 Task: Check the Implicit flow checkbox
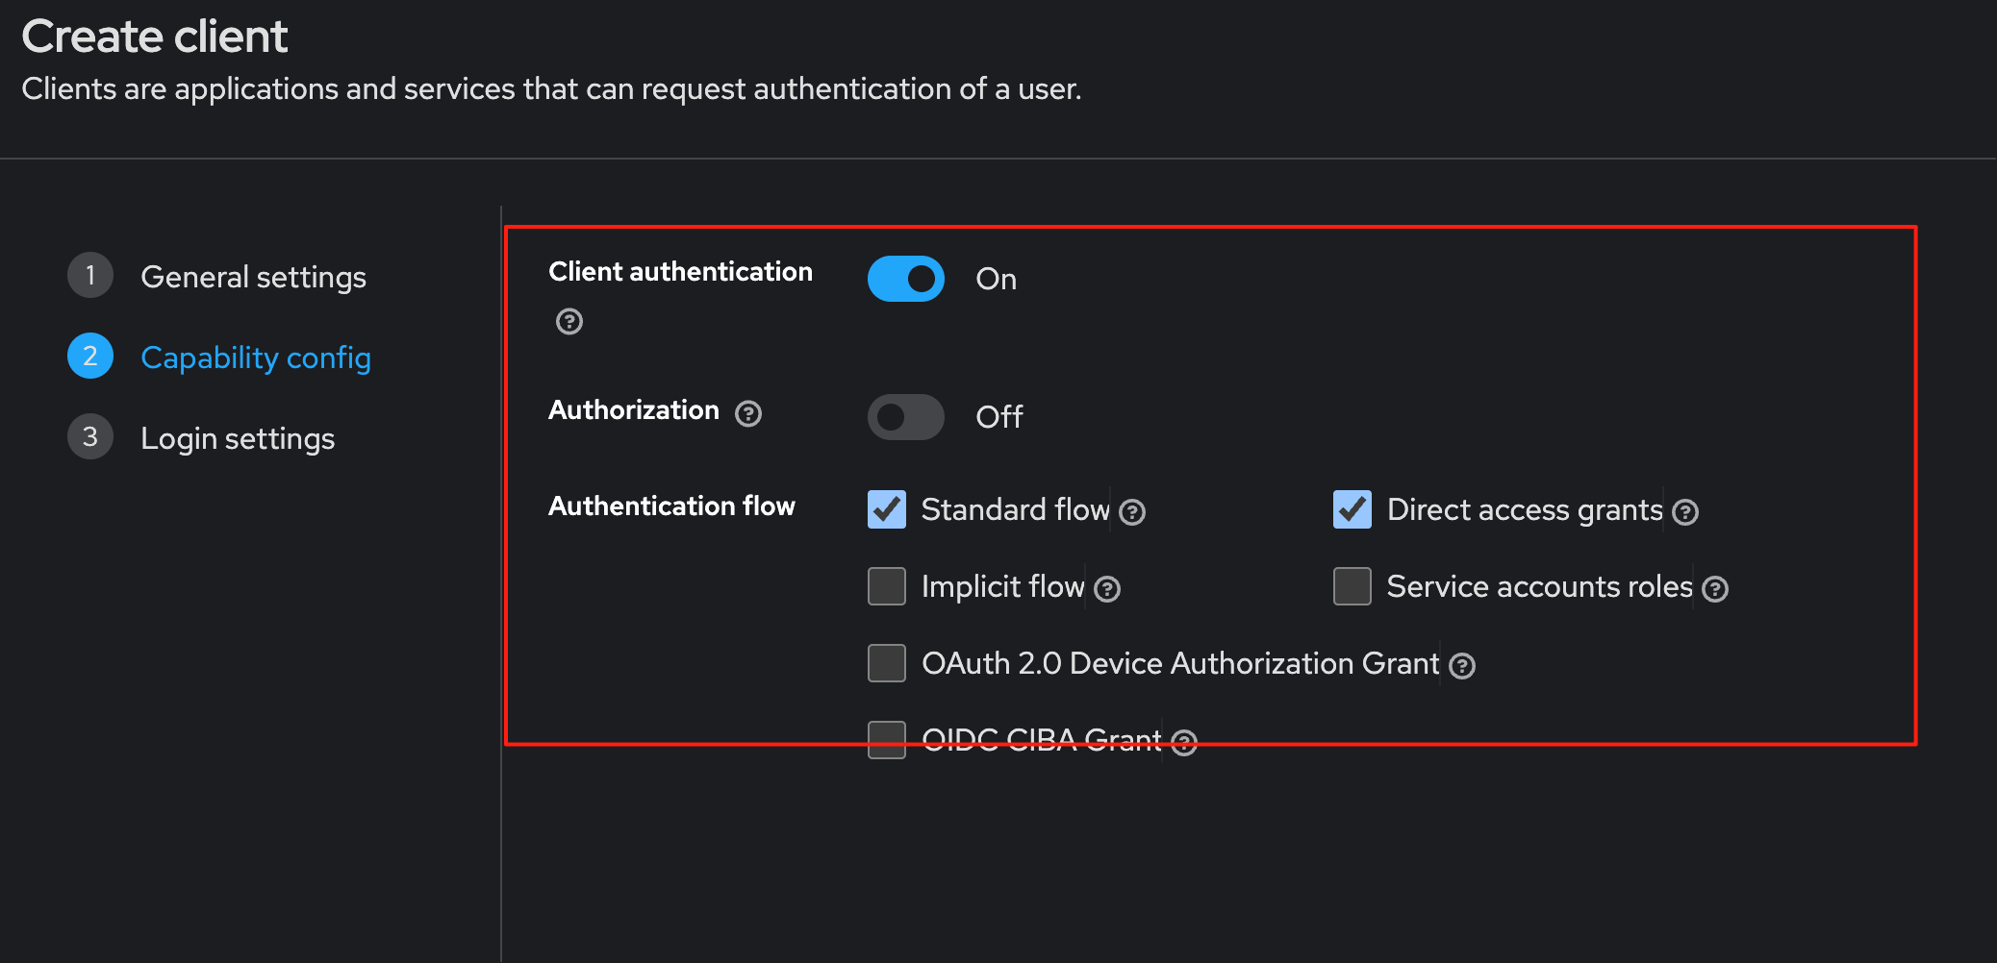[887, 586]
